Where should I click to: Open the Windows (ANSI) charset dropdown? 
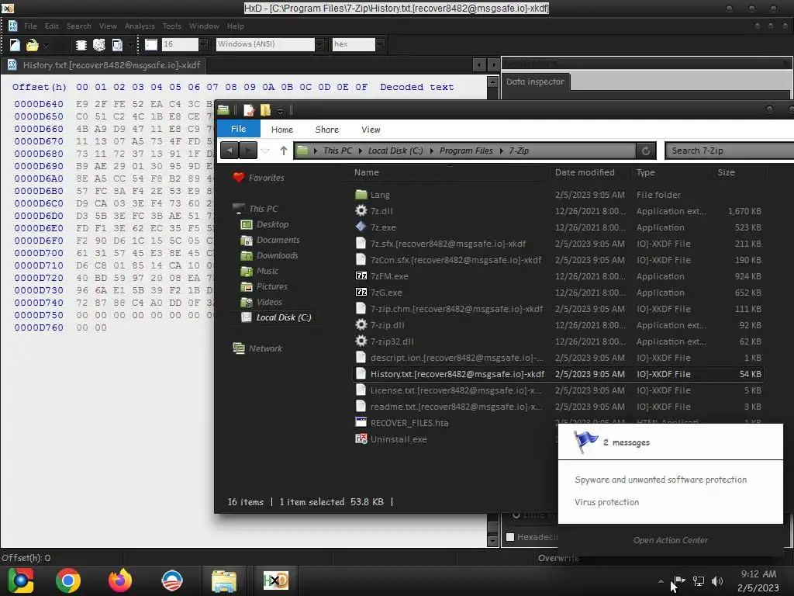319,44
